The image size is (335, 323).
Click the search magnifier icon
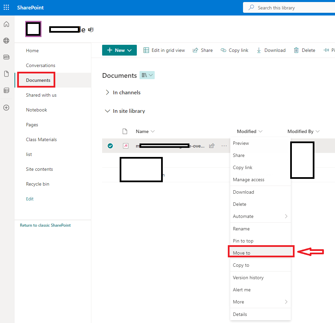point(251,7)
